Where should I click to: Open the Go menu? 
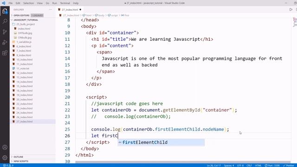click(47, 3)
